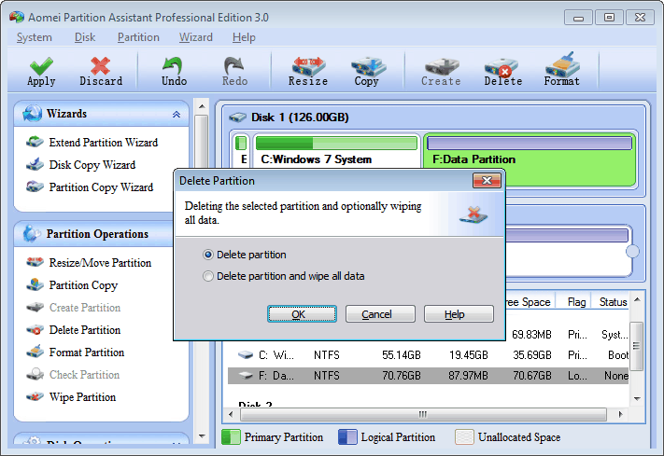The image size is (664, 456).
Task: Click the Unallocated Space legend swatch
Action: (464, 437)
